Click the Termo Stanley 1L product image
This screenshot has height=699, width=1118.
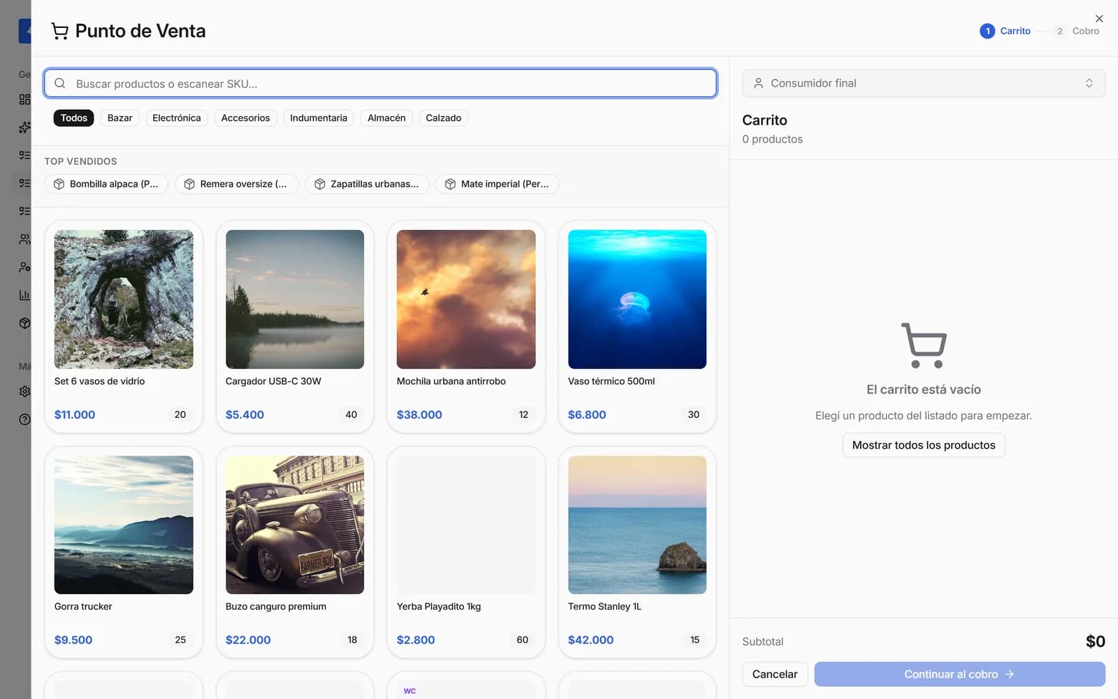click(637, 525)
